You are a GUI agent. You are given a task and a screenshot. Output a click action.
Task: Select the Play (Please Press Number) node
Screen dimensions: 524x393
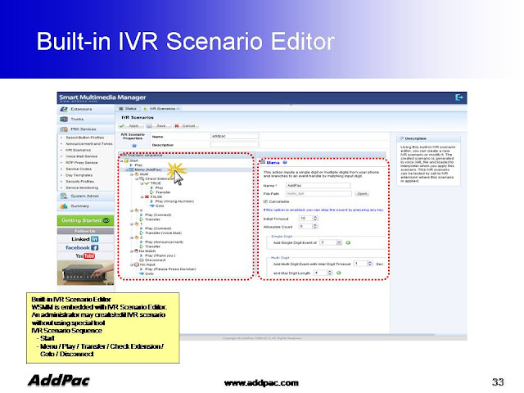tap(168, 269)
